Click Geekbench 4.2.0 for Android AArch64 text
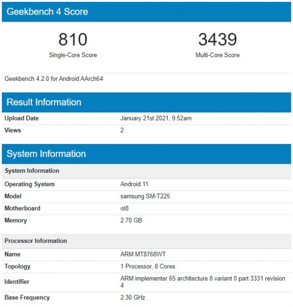 (54, 79)
